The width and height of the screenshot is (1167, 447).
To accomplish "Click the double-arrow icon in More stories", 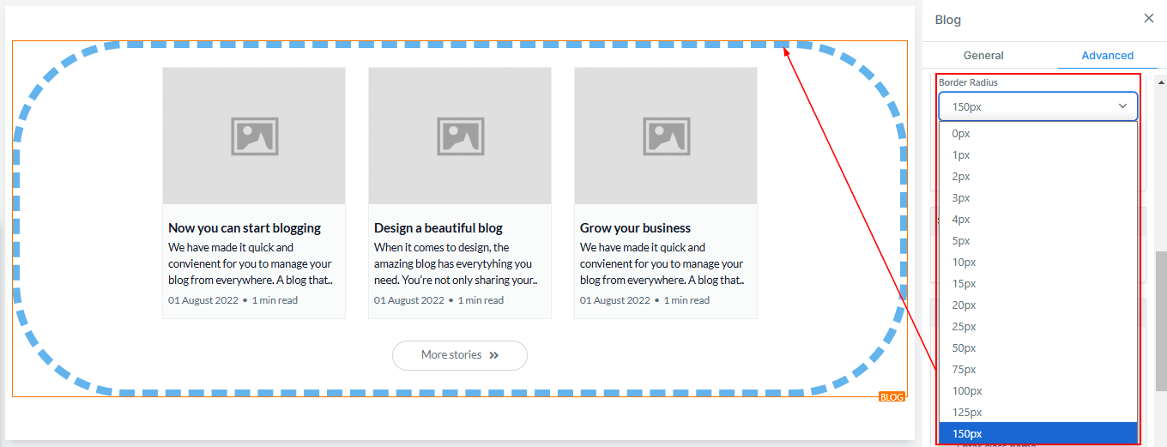I will [x=494, y=355].
